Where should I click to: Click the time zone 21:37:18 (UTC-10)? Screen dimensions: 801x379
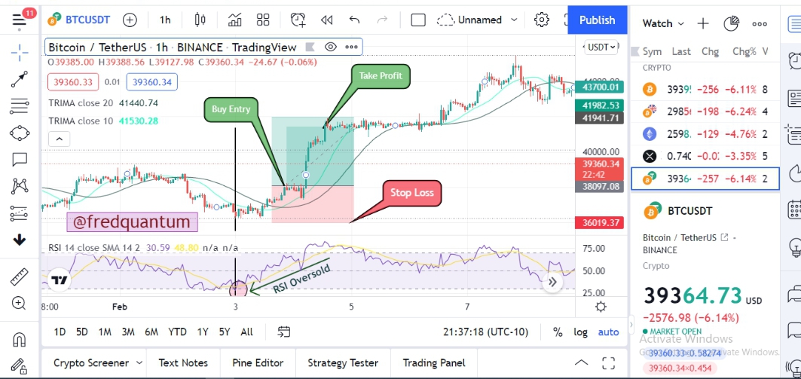pos(485,332)
